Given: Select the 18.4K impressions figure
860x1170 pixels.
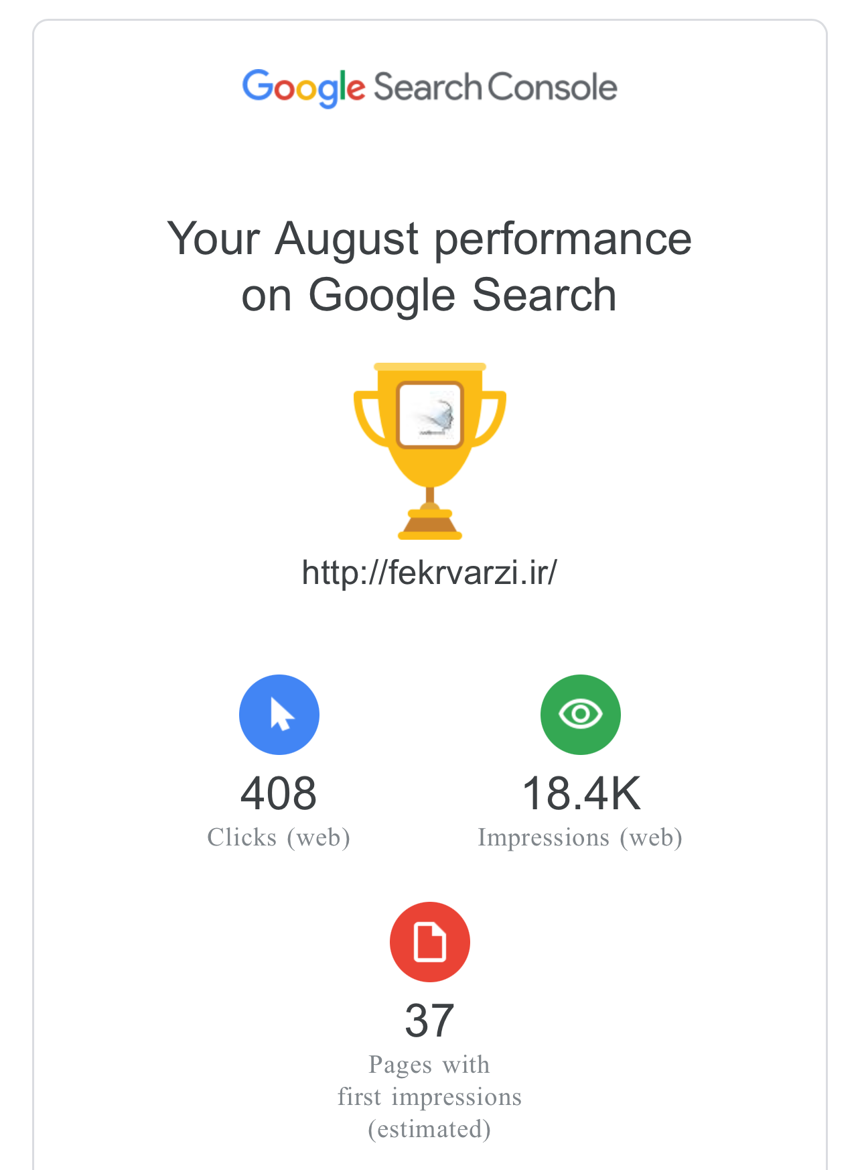Looking at the screenshot, I should [581, 793].
